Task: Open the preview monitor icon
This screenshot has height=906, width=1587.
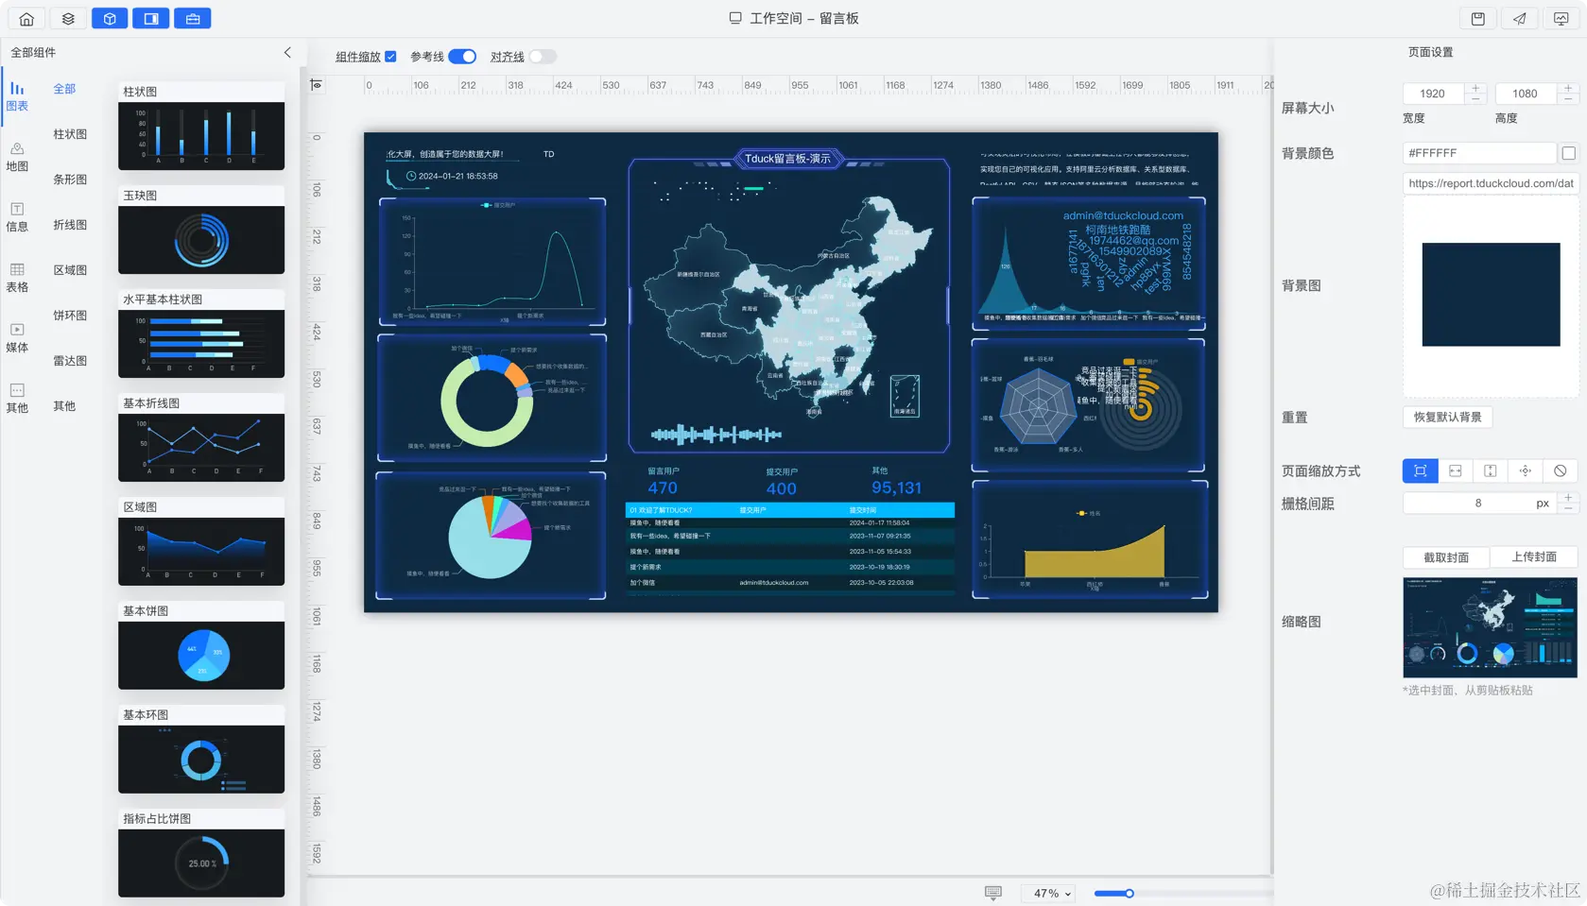Action: click(x=1561, y=18)
